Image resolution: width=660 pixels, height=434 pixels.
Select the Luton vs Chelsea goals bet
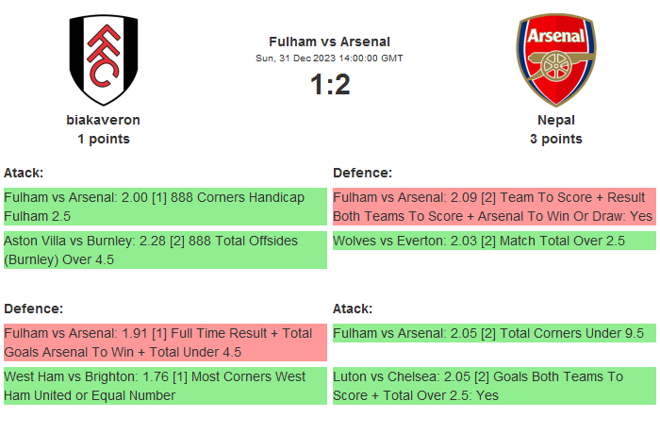click(x=493, y=386)
